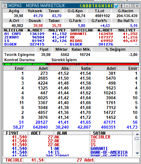
Task: Click ask quantity 10243
Action: pos(109,93)
